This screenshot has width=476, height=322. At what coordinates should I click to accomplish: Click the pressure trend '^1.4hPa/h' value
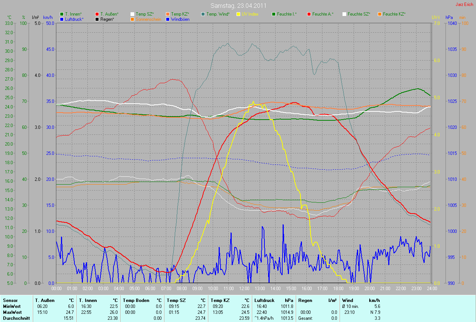tap(264, 318)
